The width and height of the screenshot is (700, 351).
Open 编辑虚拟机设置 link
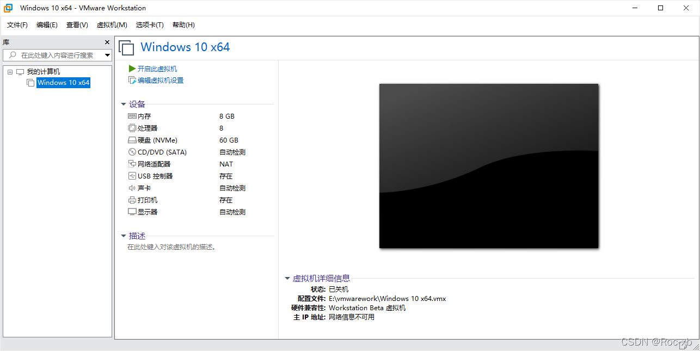[x=161, y=81]
